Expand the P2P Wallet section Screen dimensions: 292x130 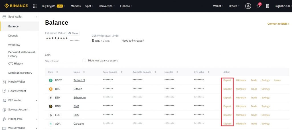(x=36, y=101)
